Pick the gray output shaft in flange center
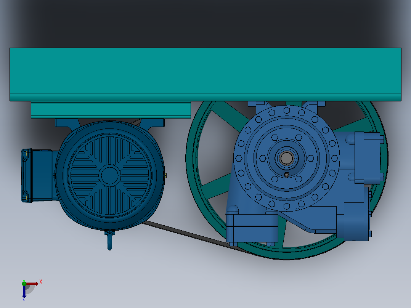 click(x=286, y=158)
